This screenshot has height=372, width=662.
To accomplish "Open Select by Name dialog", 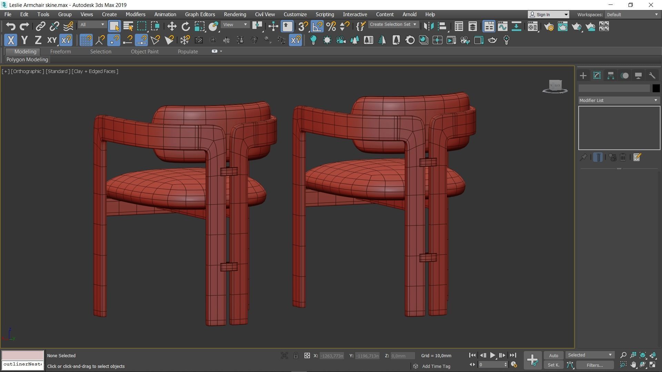I will 128,26.
